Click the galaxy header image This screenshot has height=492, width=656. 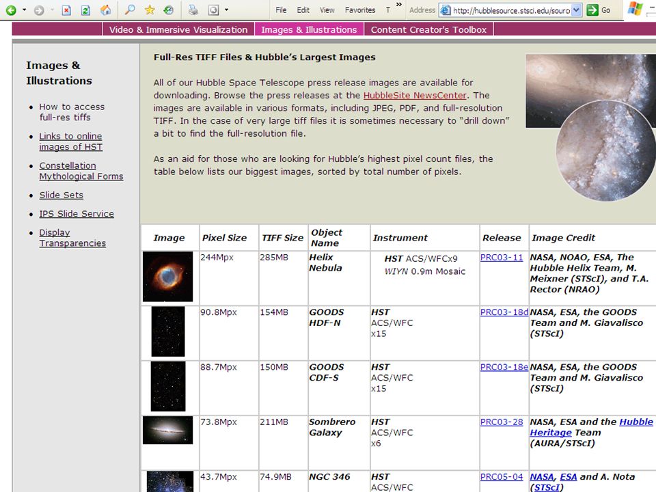tap(590, 128)
